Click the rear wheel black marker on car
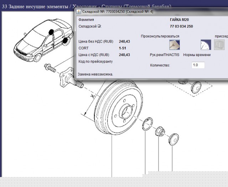 pyautogui.click(x=65, y=40)
